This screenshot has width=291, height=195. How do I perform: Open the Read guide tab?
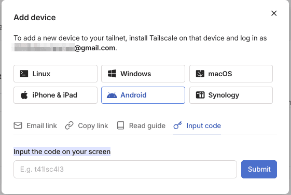click(x=141, y=126)
